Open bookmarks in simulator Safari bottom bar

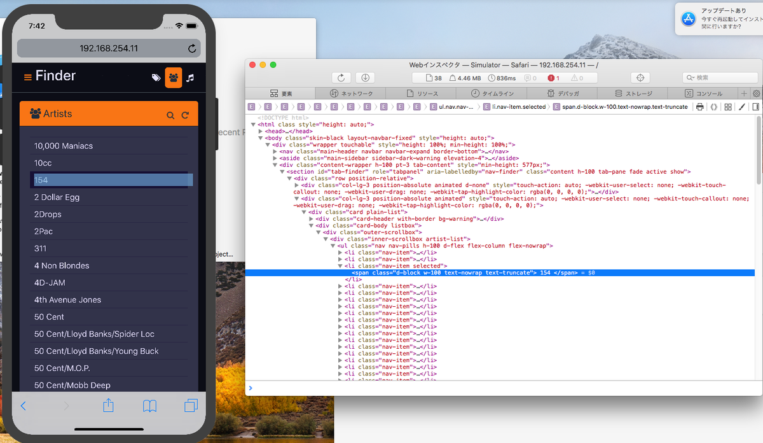pos(149,405)
